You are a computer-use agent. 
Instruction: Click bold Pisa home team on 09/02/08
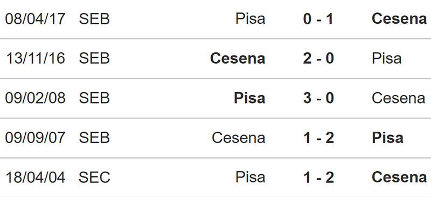click(x=249, y=98)
